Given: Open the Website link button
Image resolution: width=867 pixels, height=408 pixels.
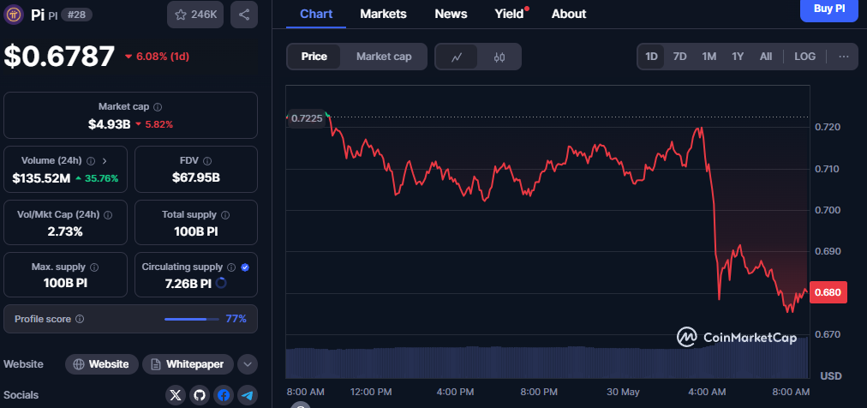Looking at the screenshot, I should [x=102, y=364].
